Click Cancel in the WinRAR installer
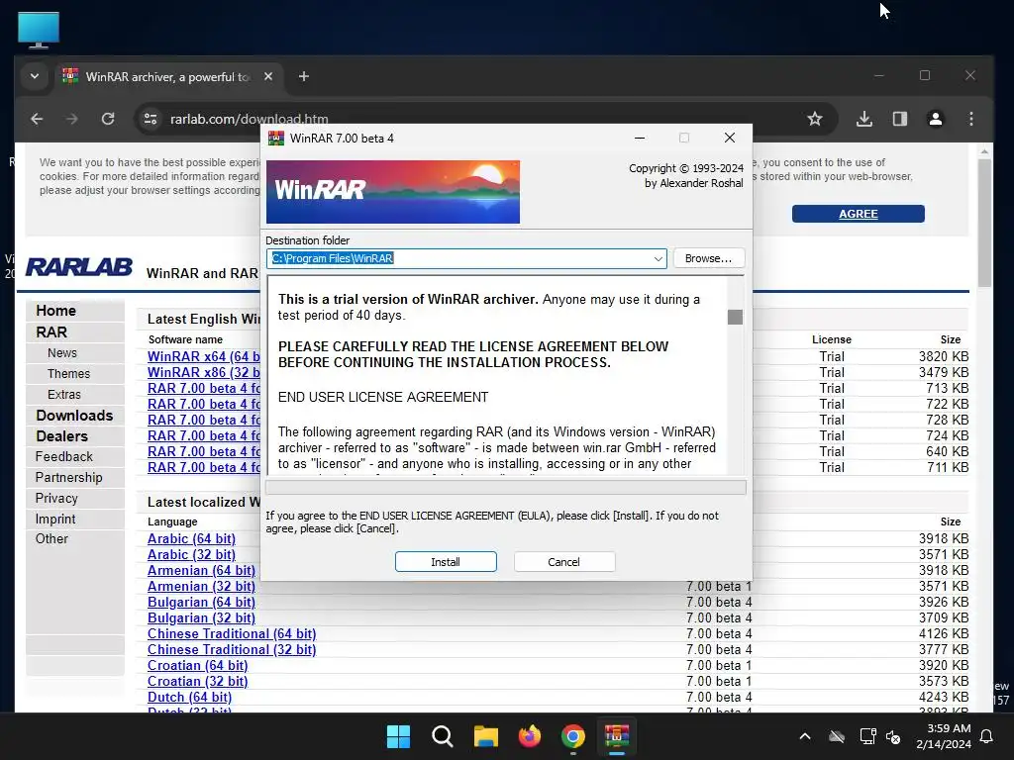 click(x=563, y=562)
